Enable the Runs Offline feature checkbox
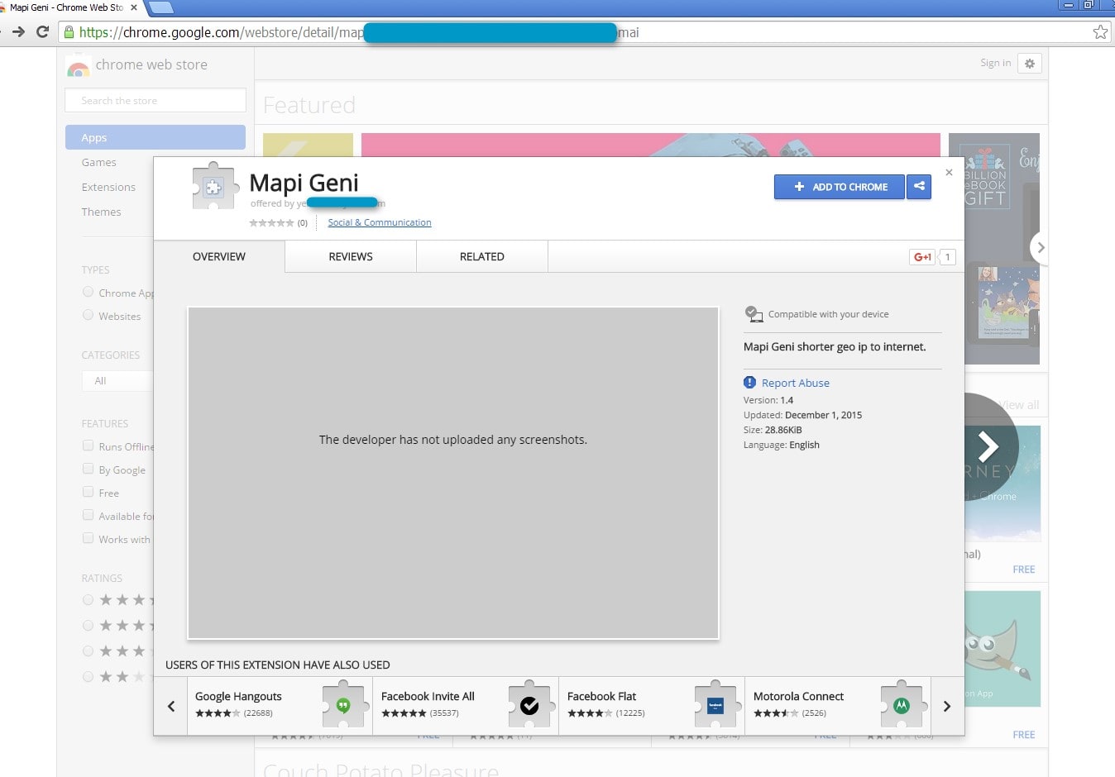Screen dimensions: 1115x777 pyautogui.click(x=88, y=446)
